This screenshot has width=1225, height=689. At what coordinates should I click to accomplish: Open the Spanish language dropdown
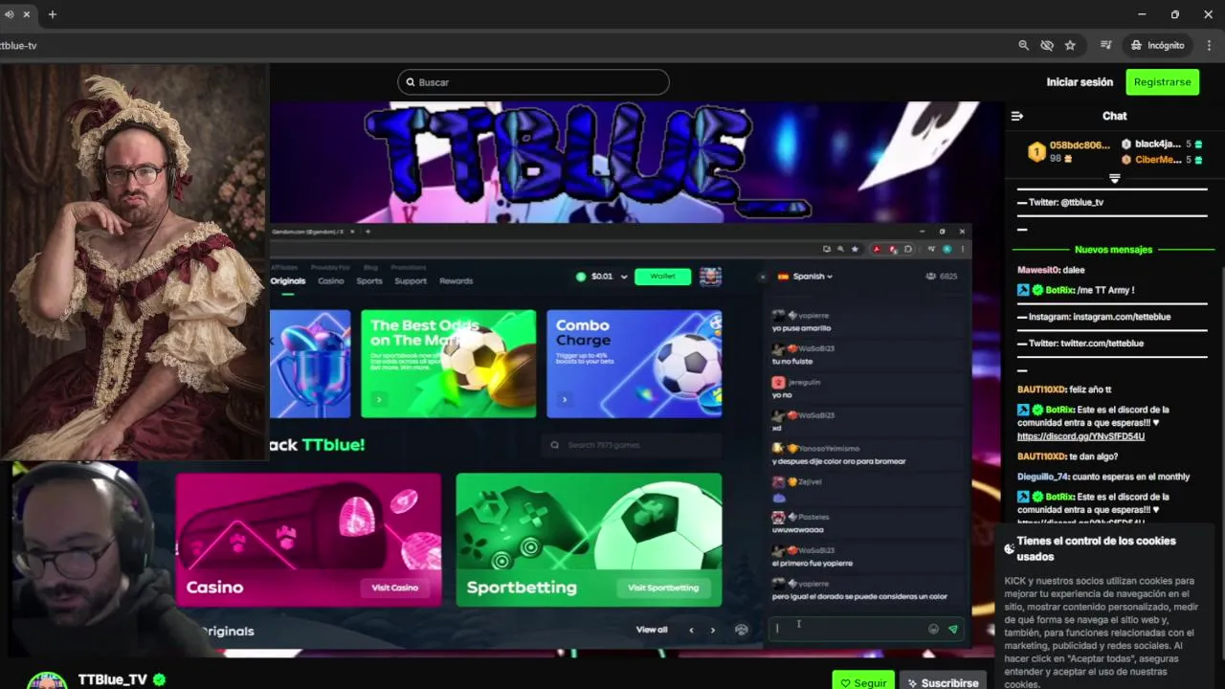tap(805, 277)
